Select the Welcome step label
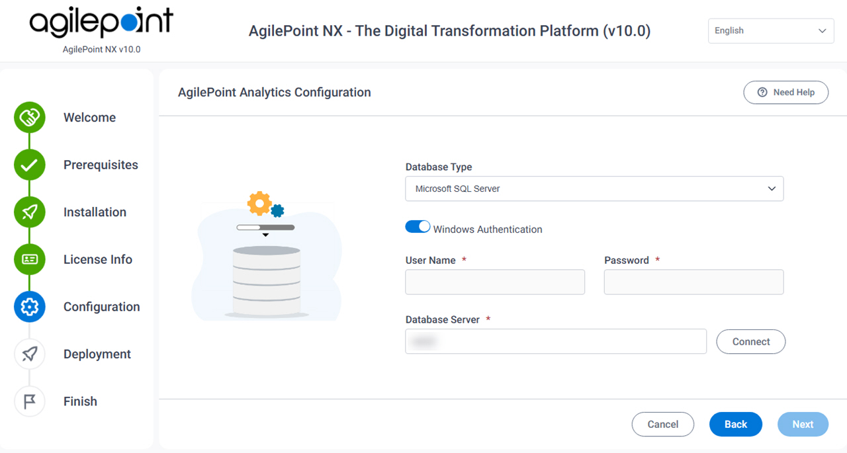This screenshot has height=453, width=847. (89, 118)
